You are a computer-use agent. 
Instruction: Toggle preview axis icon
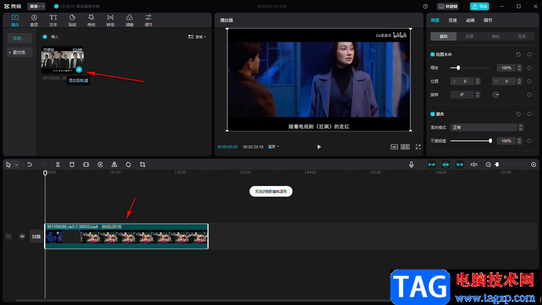[474, 165]
